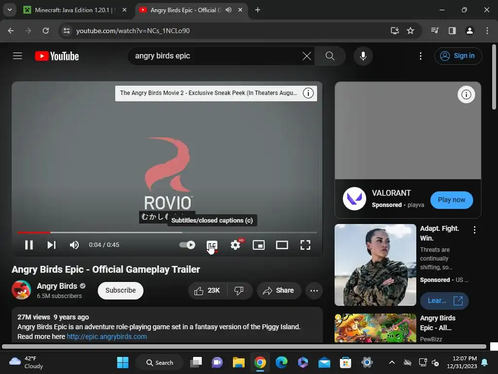Go to the YouTube home logo
The height and width of the screenshot is (374, 498).
pyautogui.click(x=57, y=56)
